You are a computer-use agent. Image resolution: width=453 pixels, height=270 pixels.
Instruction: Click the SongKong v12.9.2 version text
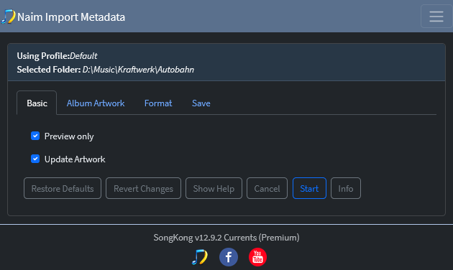[x=226, y=238]
